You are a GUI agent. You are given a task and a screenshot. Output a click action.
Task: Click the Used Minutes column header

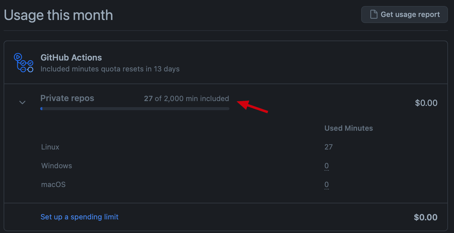pyautogui.click(x=349, y=128)
